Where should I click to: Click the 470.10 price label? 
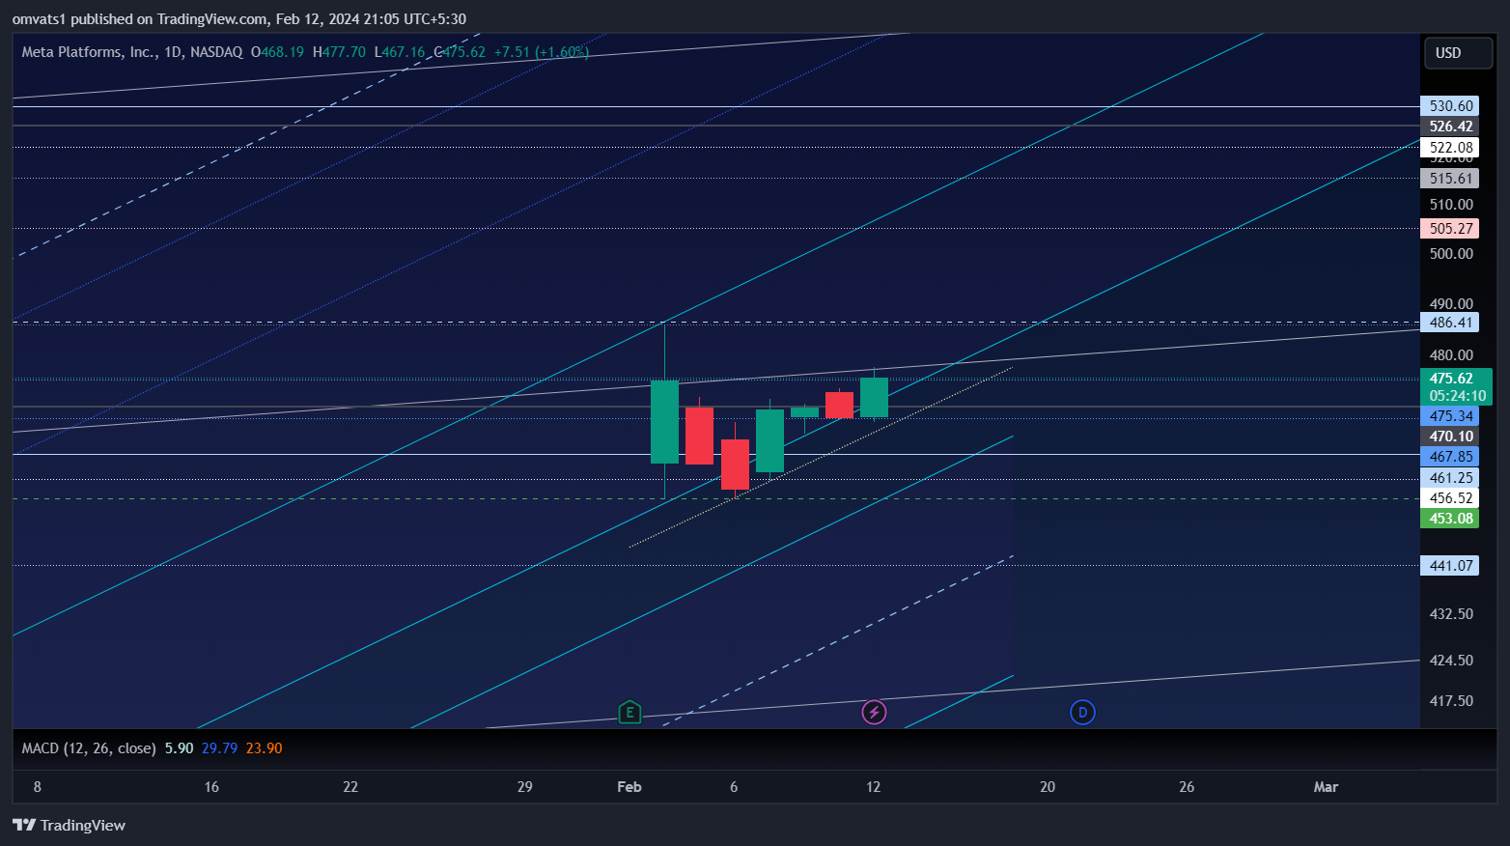(1450, 437)
